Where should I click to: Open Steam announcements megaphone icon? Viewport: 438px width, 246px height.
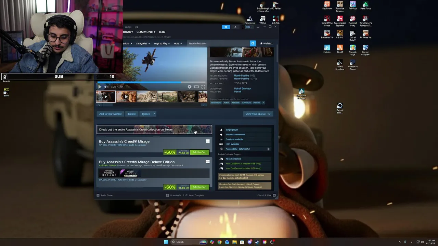point(226,27)
